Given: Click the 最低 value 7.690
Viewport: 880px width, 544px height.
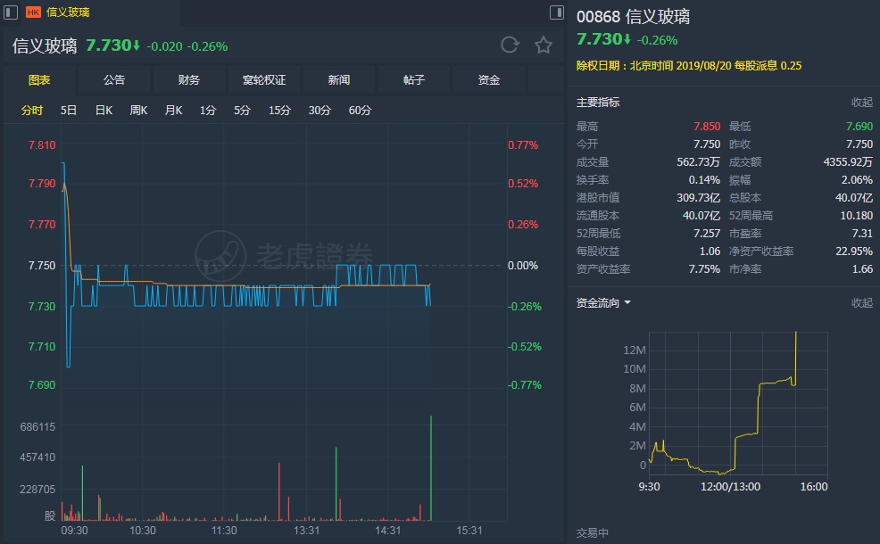Looking at the screenshot, I should [x=859, y=126].
